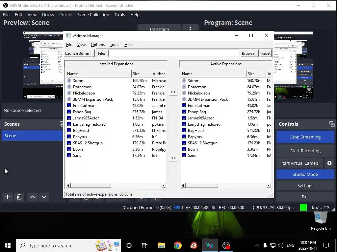Select SPAS 12 Shotgun in Active Expansions

[202, 143]
